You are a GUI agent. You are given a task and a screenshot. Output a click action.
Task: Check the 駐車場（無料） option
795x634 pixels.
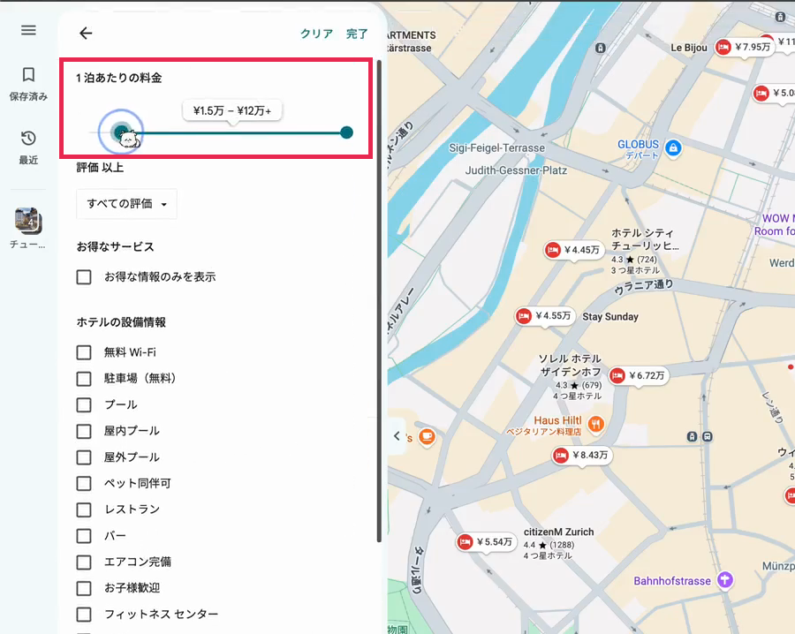[x=84, y=379]
